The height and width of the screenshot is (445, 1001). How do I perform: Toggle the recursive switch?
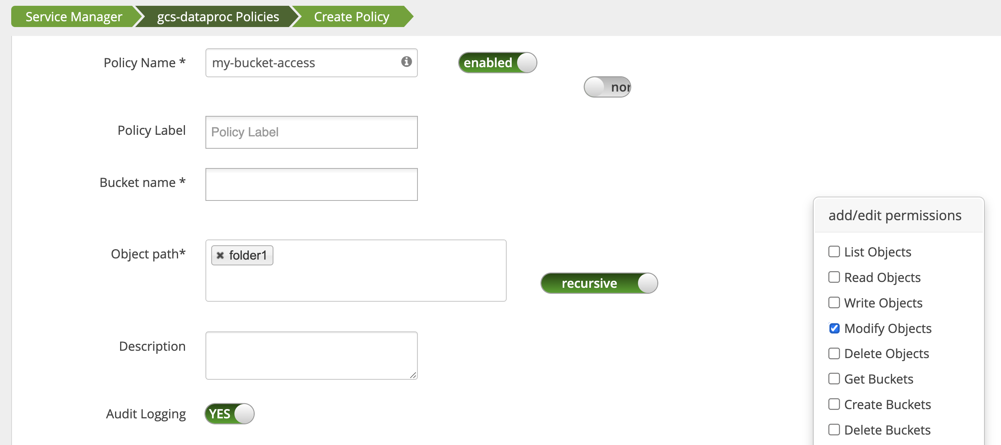tap(599, 283)
